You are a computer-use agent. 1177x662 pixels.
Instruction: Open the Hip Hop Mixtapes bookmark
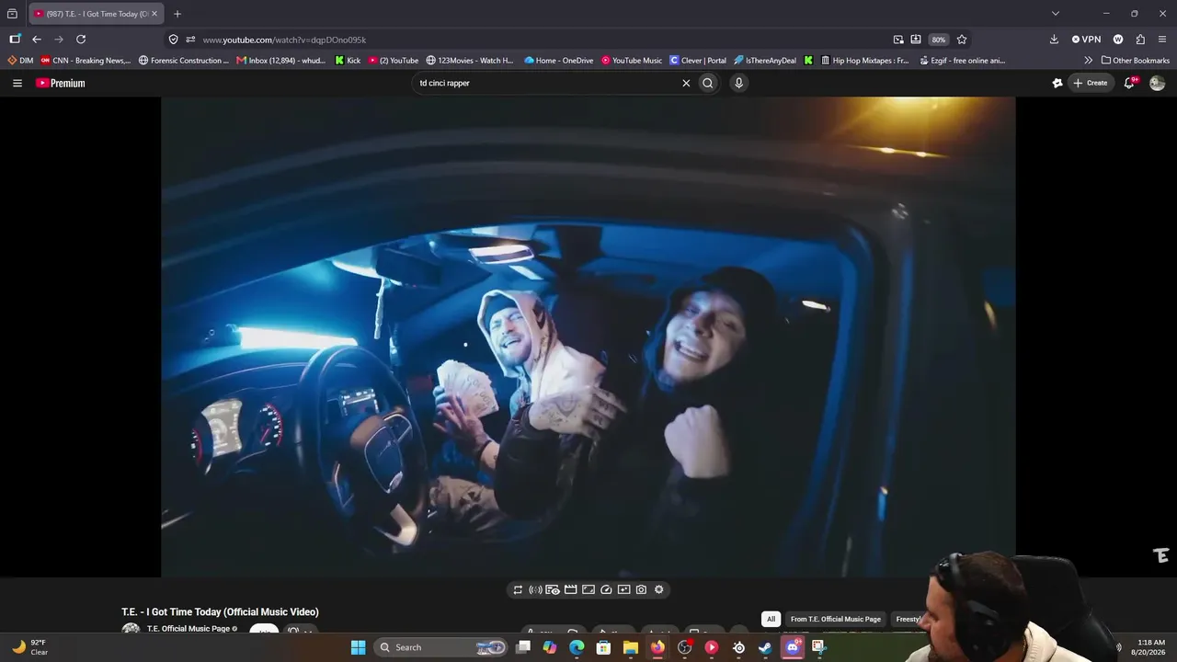click(865, 61)
